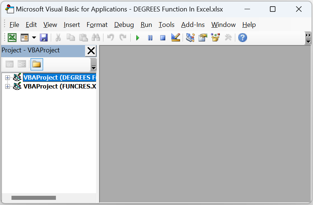Close the Project - VBAProject pane

coord(91,51)
